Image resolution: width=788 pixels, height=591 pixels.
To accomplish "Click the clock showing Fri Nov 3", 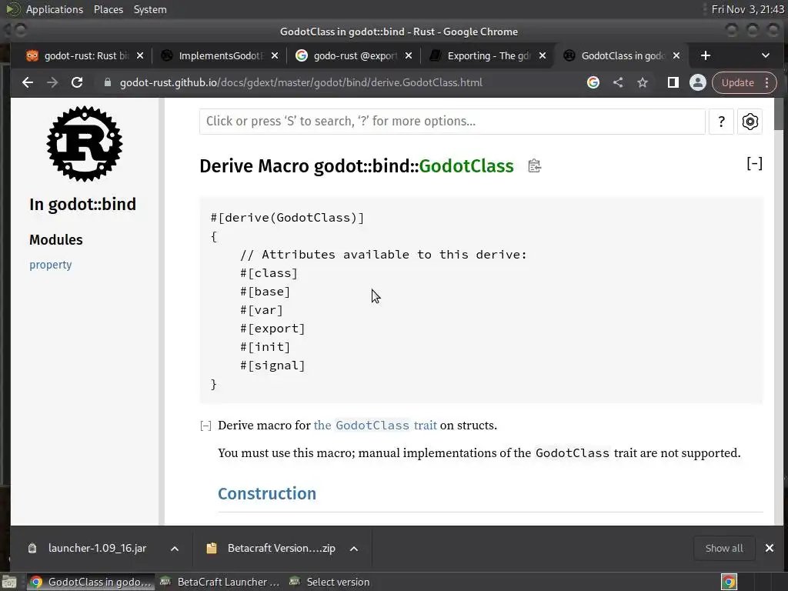I will click(x=748, y=9).
